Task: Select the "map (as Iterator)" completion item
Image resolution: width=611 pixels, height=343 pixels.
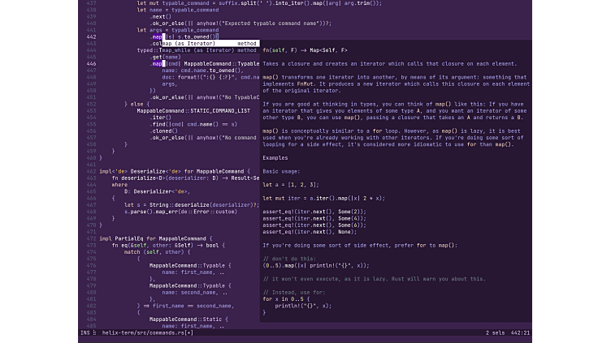Action: point(191,43)
